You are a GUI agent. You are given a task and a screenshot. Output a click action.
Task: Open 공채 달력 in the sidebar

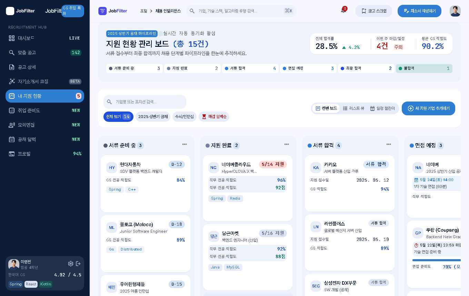45,139
